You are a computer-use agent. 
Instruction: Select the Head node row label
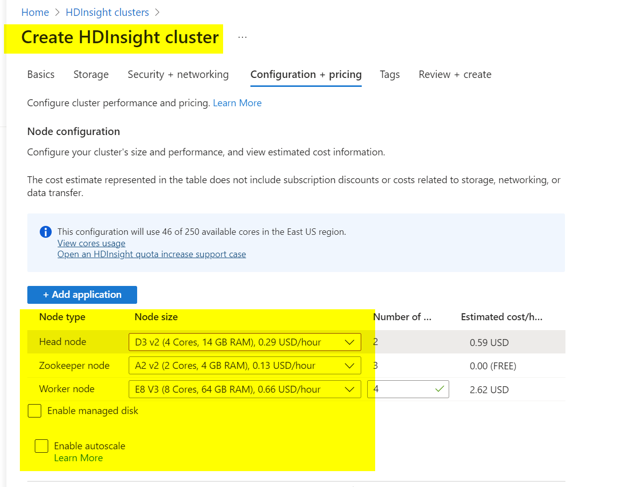[63, 342]
